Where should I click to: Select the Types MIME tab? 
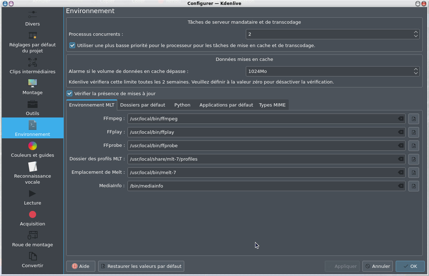tap(272, 105)
